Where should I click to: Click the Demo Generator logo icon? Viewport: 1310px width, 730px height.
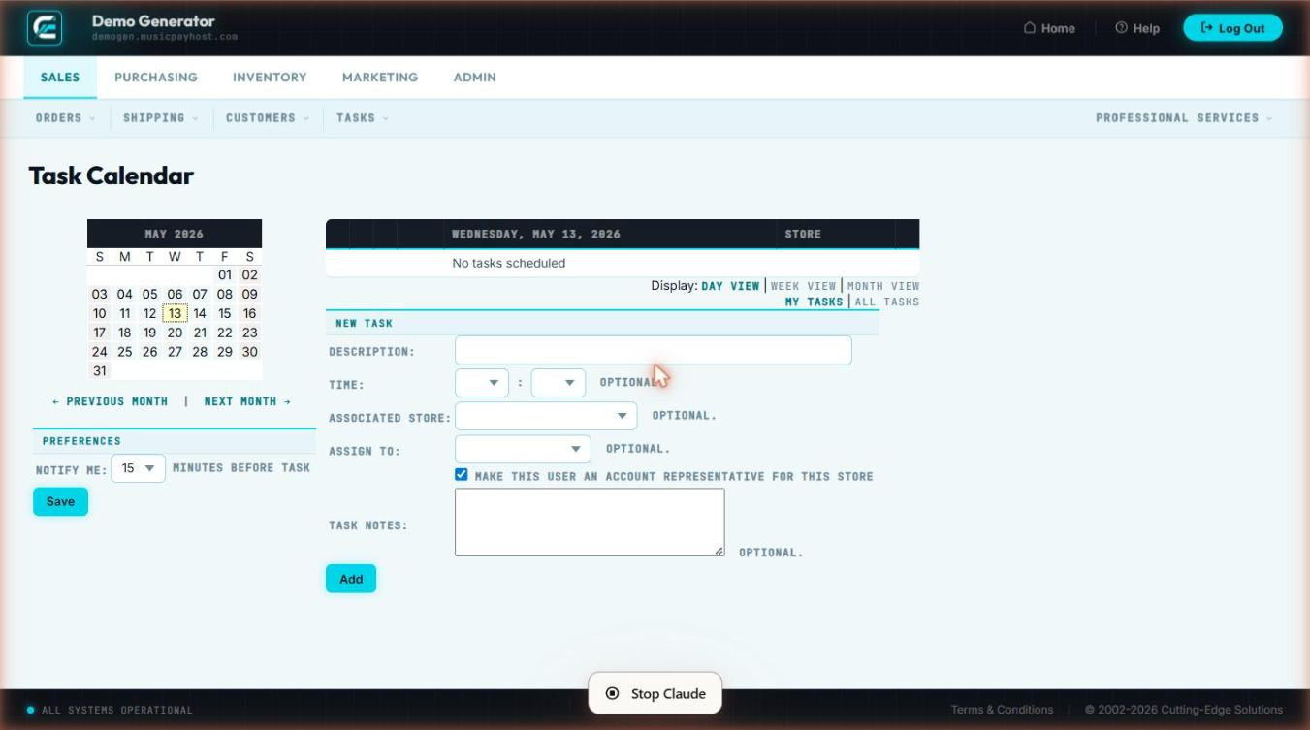coord(46,28)
